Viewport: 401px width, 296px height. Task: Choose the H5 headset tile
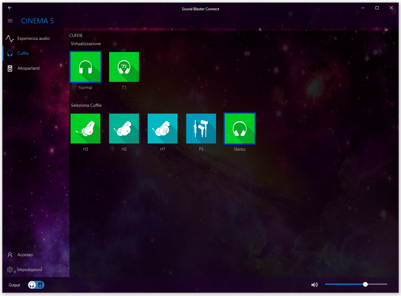click(124, 129)
